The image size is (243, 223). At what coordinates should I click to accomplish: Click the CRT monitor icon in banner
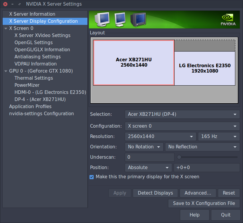point(138,20)
